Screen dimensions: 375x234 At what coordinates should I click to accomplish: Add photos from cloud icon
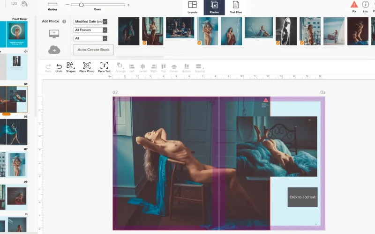pyautogui.click(x=54, y=50)
